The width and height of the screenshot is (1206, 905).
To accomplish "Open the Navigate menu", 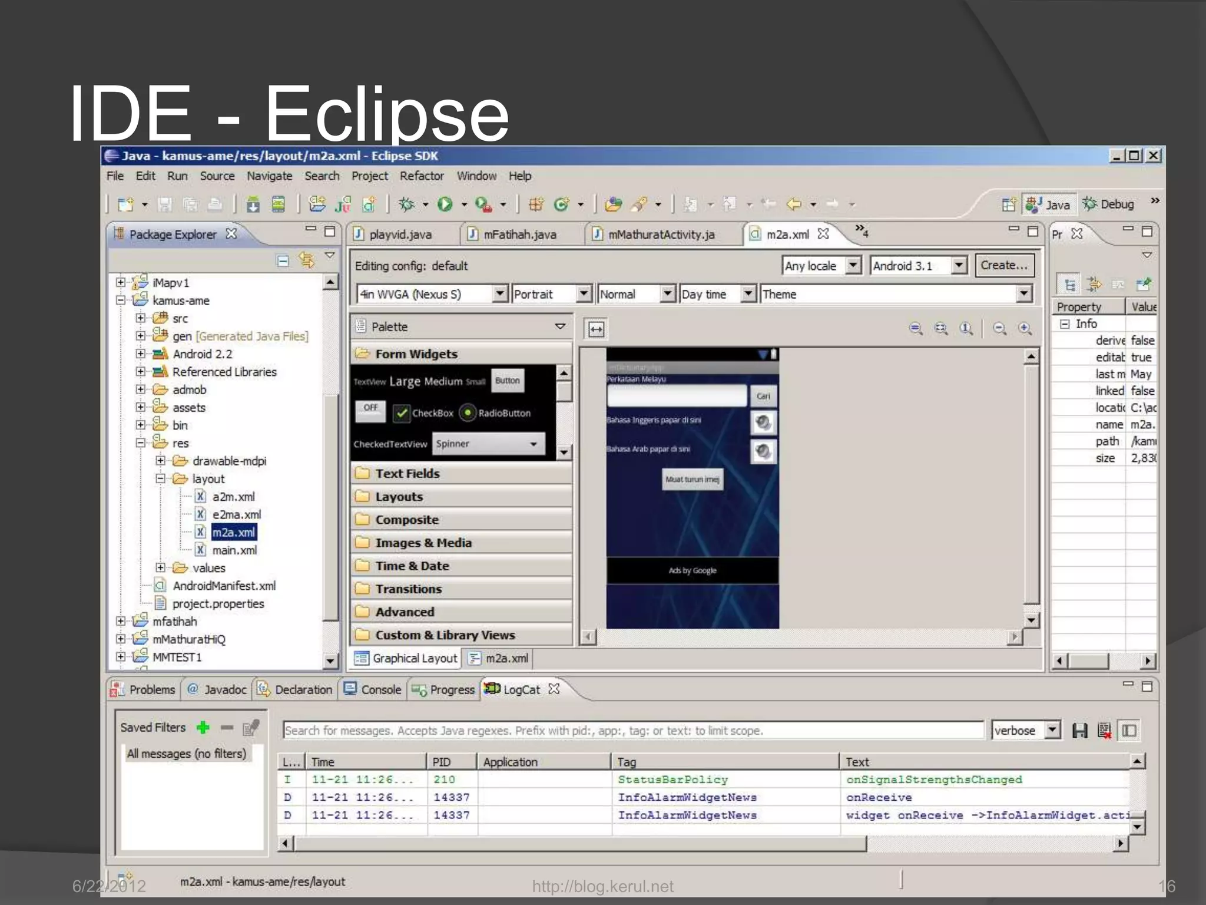I will (x=269, y=176).
